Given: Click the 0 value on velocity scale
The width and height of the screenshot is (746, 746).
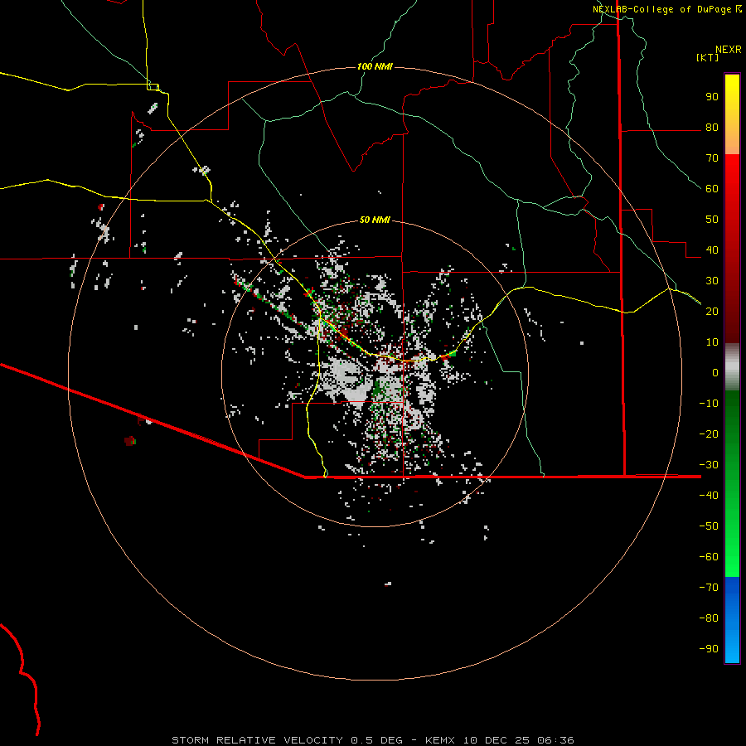Looking at the screenshot, I should [715, 373].
